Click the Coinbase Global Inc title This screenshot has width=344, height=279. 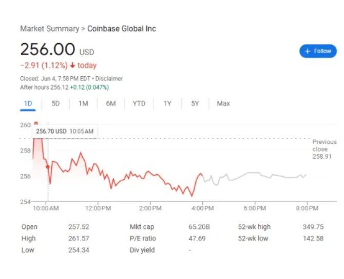click(x=122, y=29)
